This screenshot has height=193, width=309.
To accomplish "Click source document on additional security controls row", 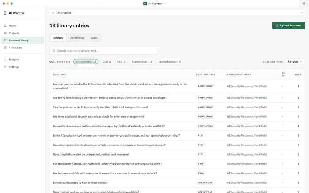I will click(x=247, y=116).
